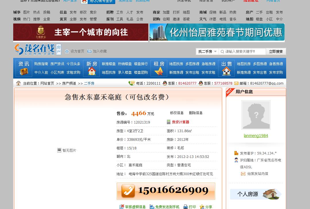The image size is (310, 209).
Task: Click the home icon beside 设为首页
Action: [x=67, y=51]
